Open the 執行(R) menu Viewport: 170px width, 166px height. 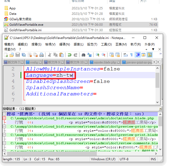(136, 44)
